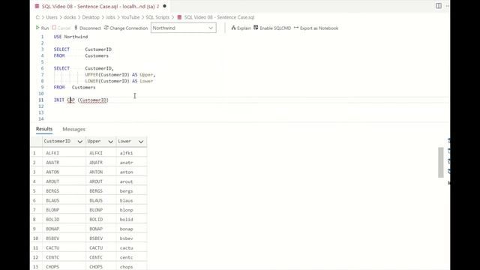Image resolution: width=480 pixels, height=270 pixels.
Task: Enable SQLCMD mode
Action: tap(272, 28)
